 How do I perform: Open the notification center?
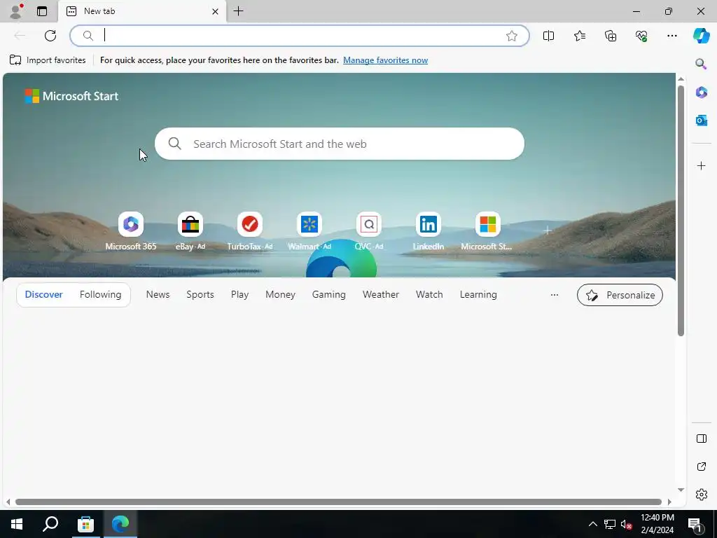[695, 524]
